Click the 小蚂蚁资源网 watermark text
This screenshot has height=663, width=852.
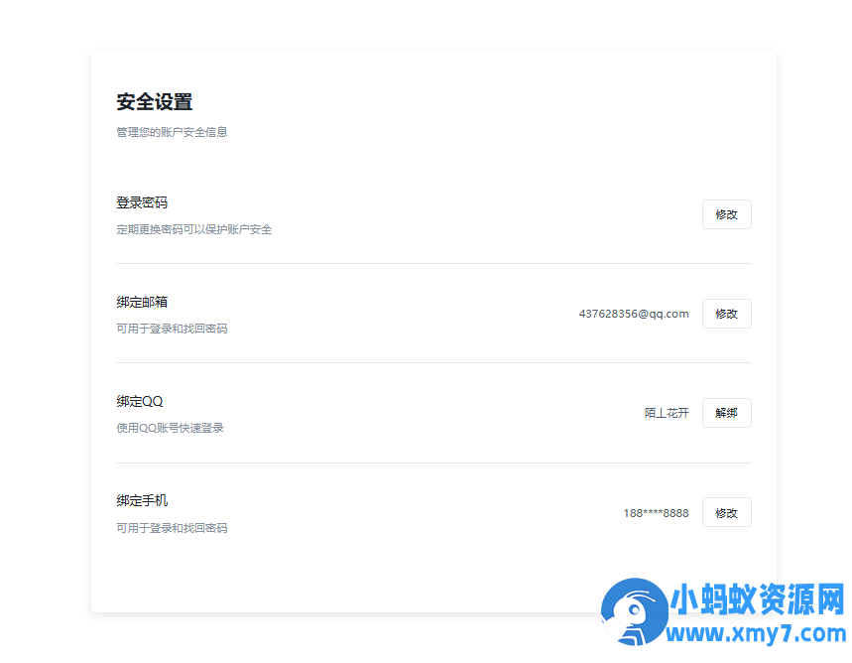tap(757, 599)
